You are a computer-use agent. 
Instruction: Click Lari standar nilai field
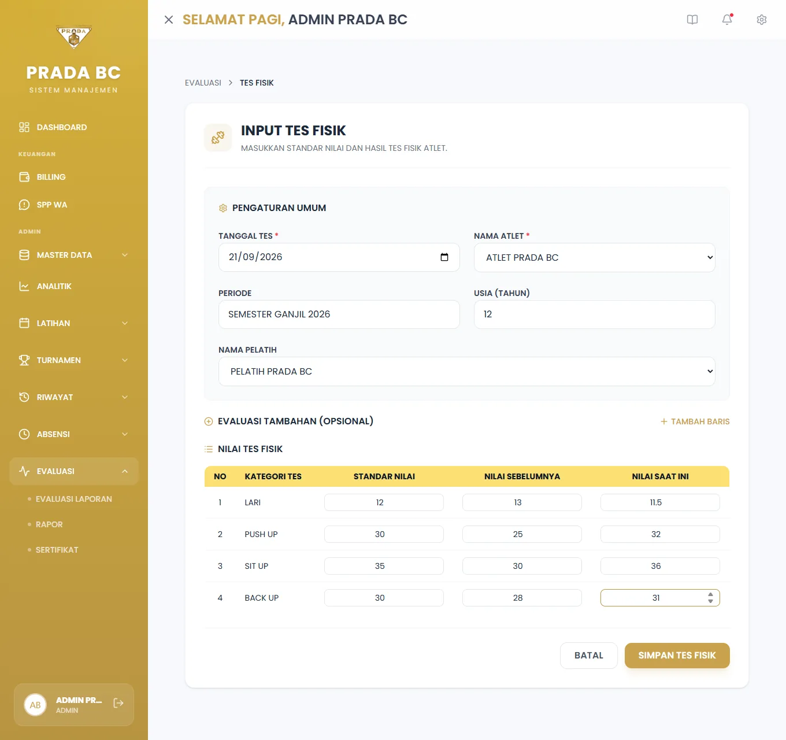[384, 502]
